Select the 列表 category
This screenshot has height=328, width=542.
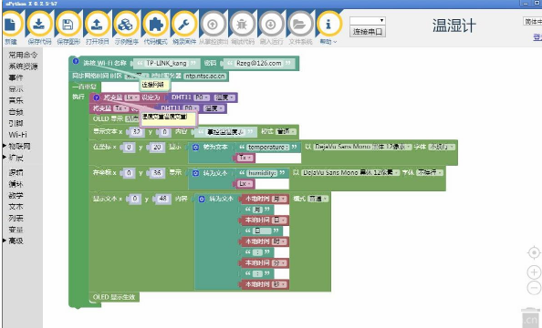16,218
